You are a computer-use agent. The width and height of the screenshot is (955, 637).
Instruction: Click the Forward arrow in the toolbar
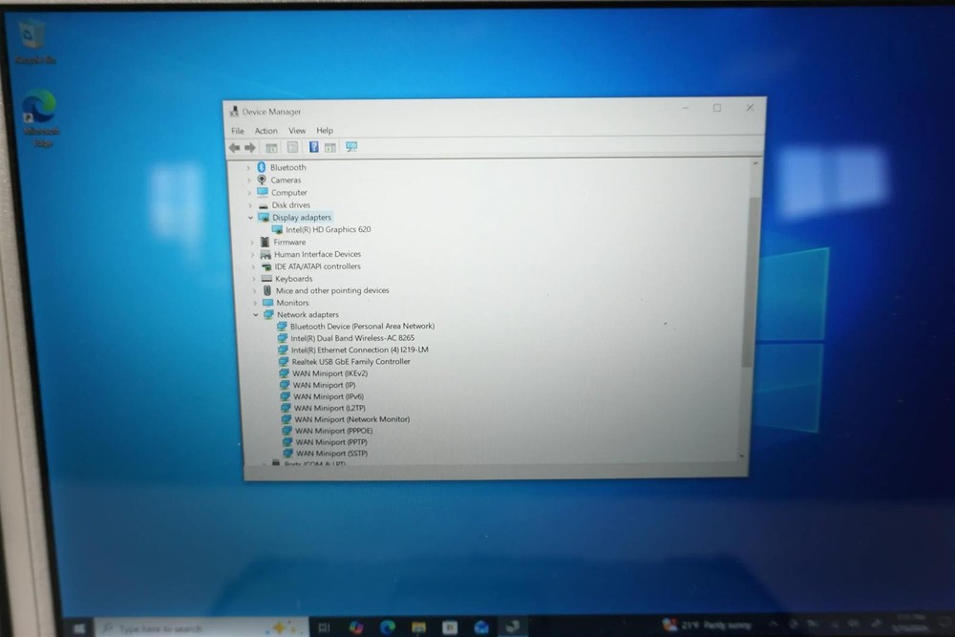pyautogui.click(x=250, y=148)
